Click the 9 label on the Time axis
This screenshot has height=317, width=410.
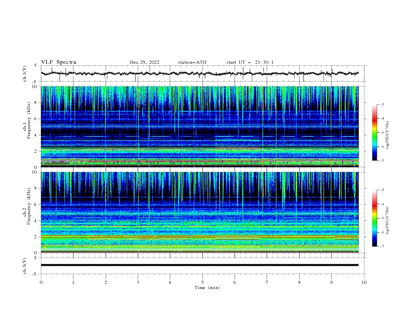pos(331,282)
